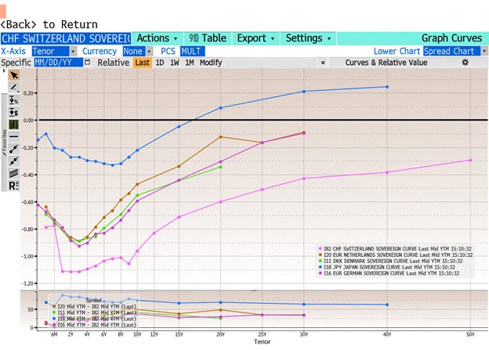Choose the percent change measure tool

click(14, 100)
